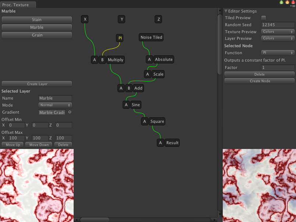Click the full texture preview thumbnail

point(260,185)
